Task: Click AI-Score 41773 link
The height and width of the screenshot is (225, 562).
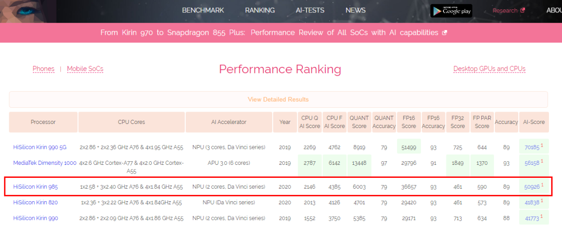Action: point(532,218)
